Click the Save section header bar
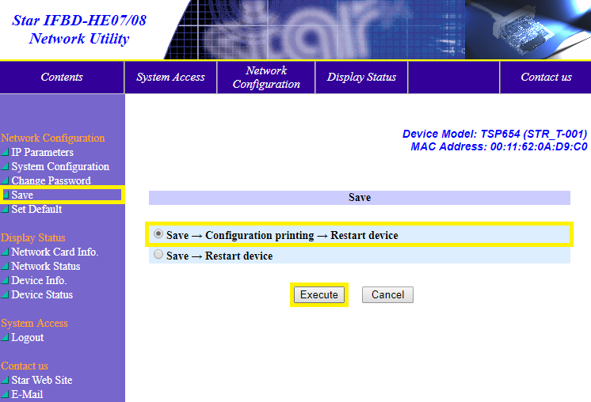 pos(359,198)
